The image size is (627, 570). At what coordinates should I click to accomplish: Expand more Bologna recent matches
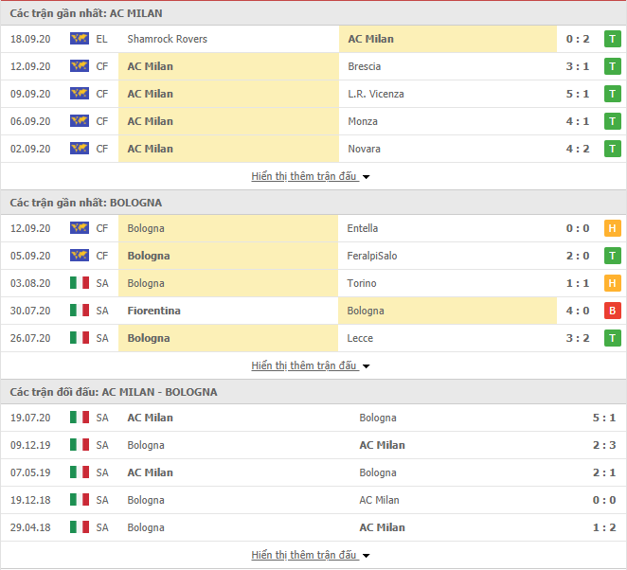pyautogui.click(x=311, y=365)
